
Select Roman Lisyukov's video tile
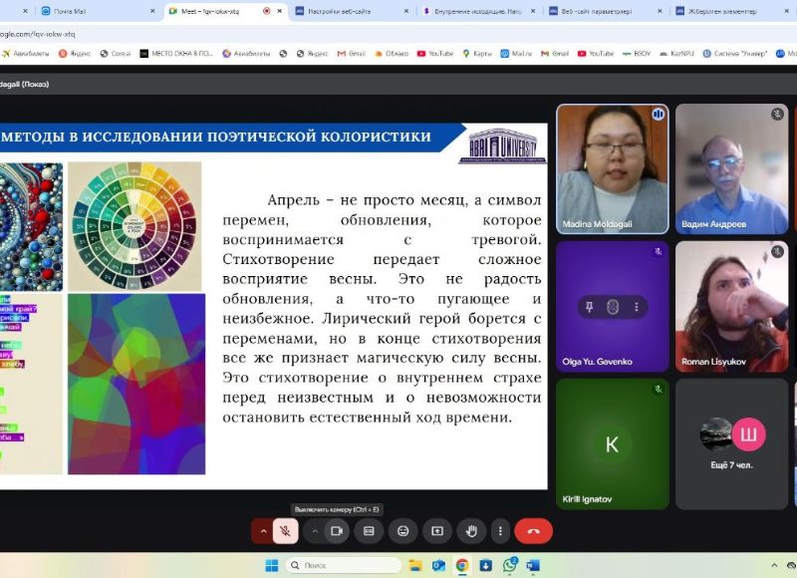tap(731, 306)
